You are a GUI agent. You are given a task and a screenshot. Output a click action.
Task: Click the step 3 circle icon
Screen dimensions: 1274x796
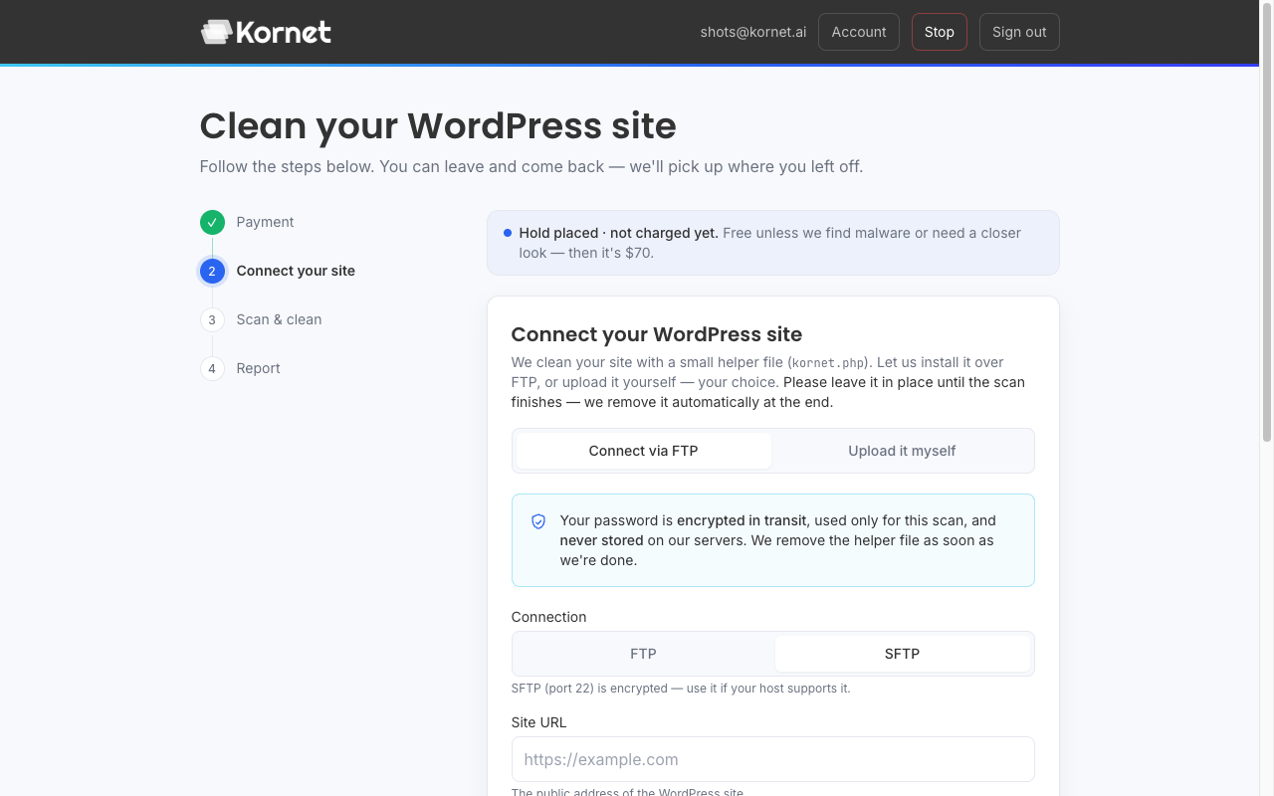click(x=212, y=319)
